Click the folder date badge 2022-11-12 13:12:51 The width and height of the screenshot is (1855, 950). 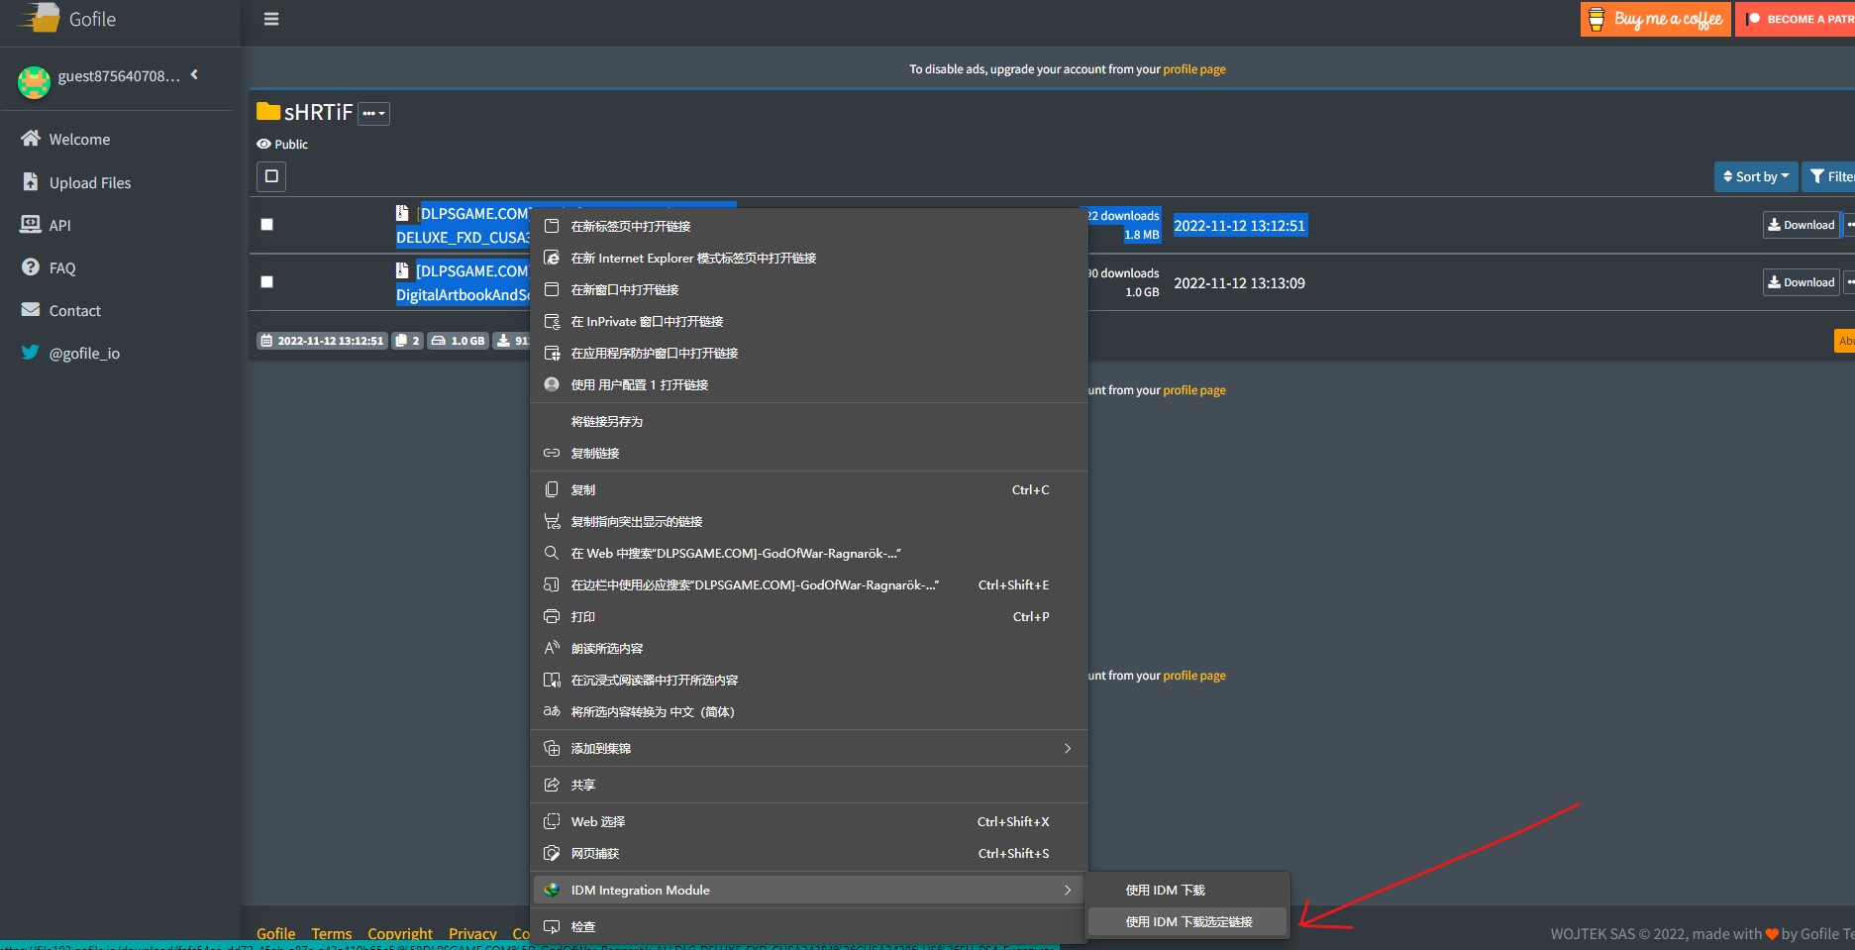(x=323, y=341)
